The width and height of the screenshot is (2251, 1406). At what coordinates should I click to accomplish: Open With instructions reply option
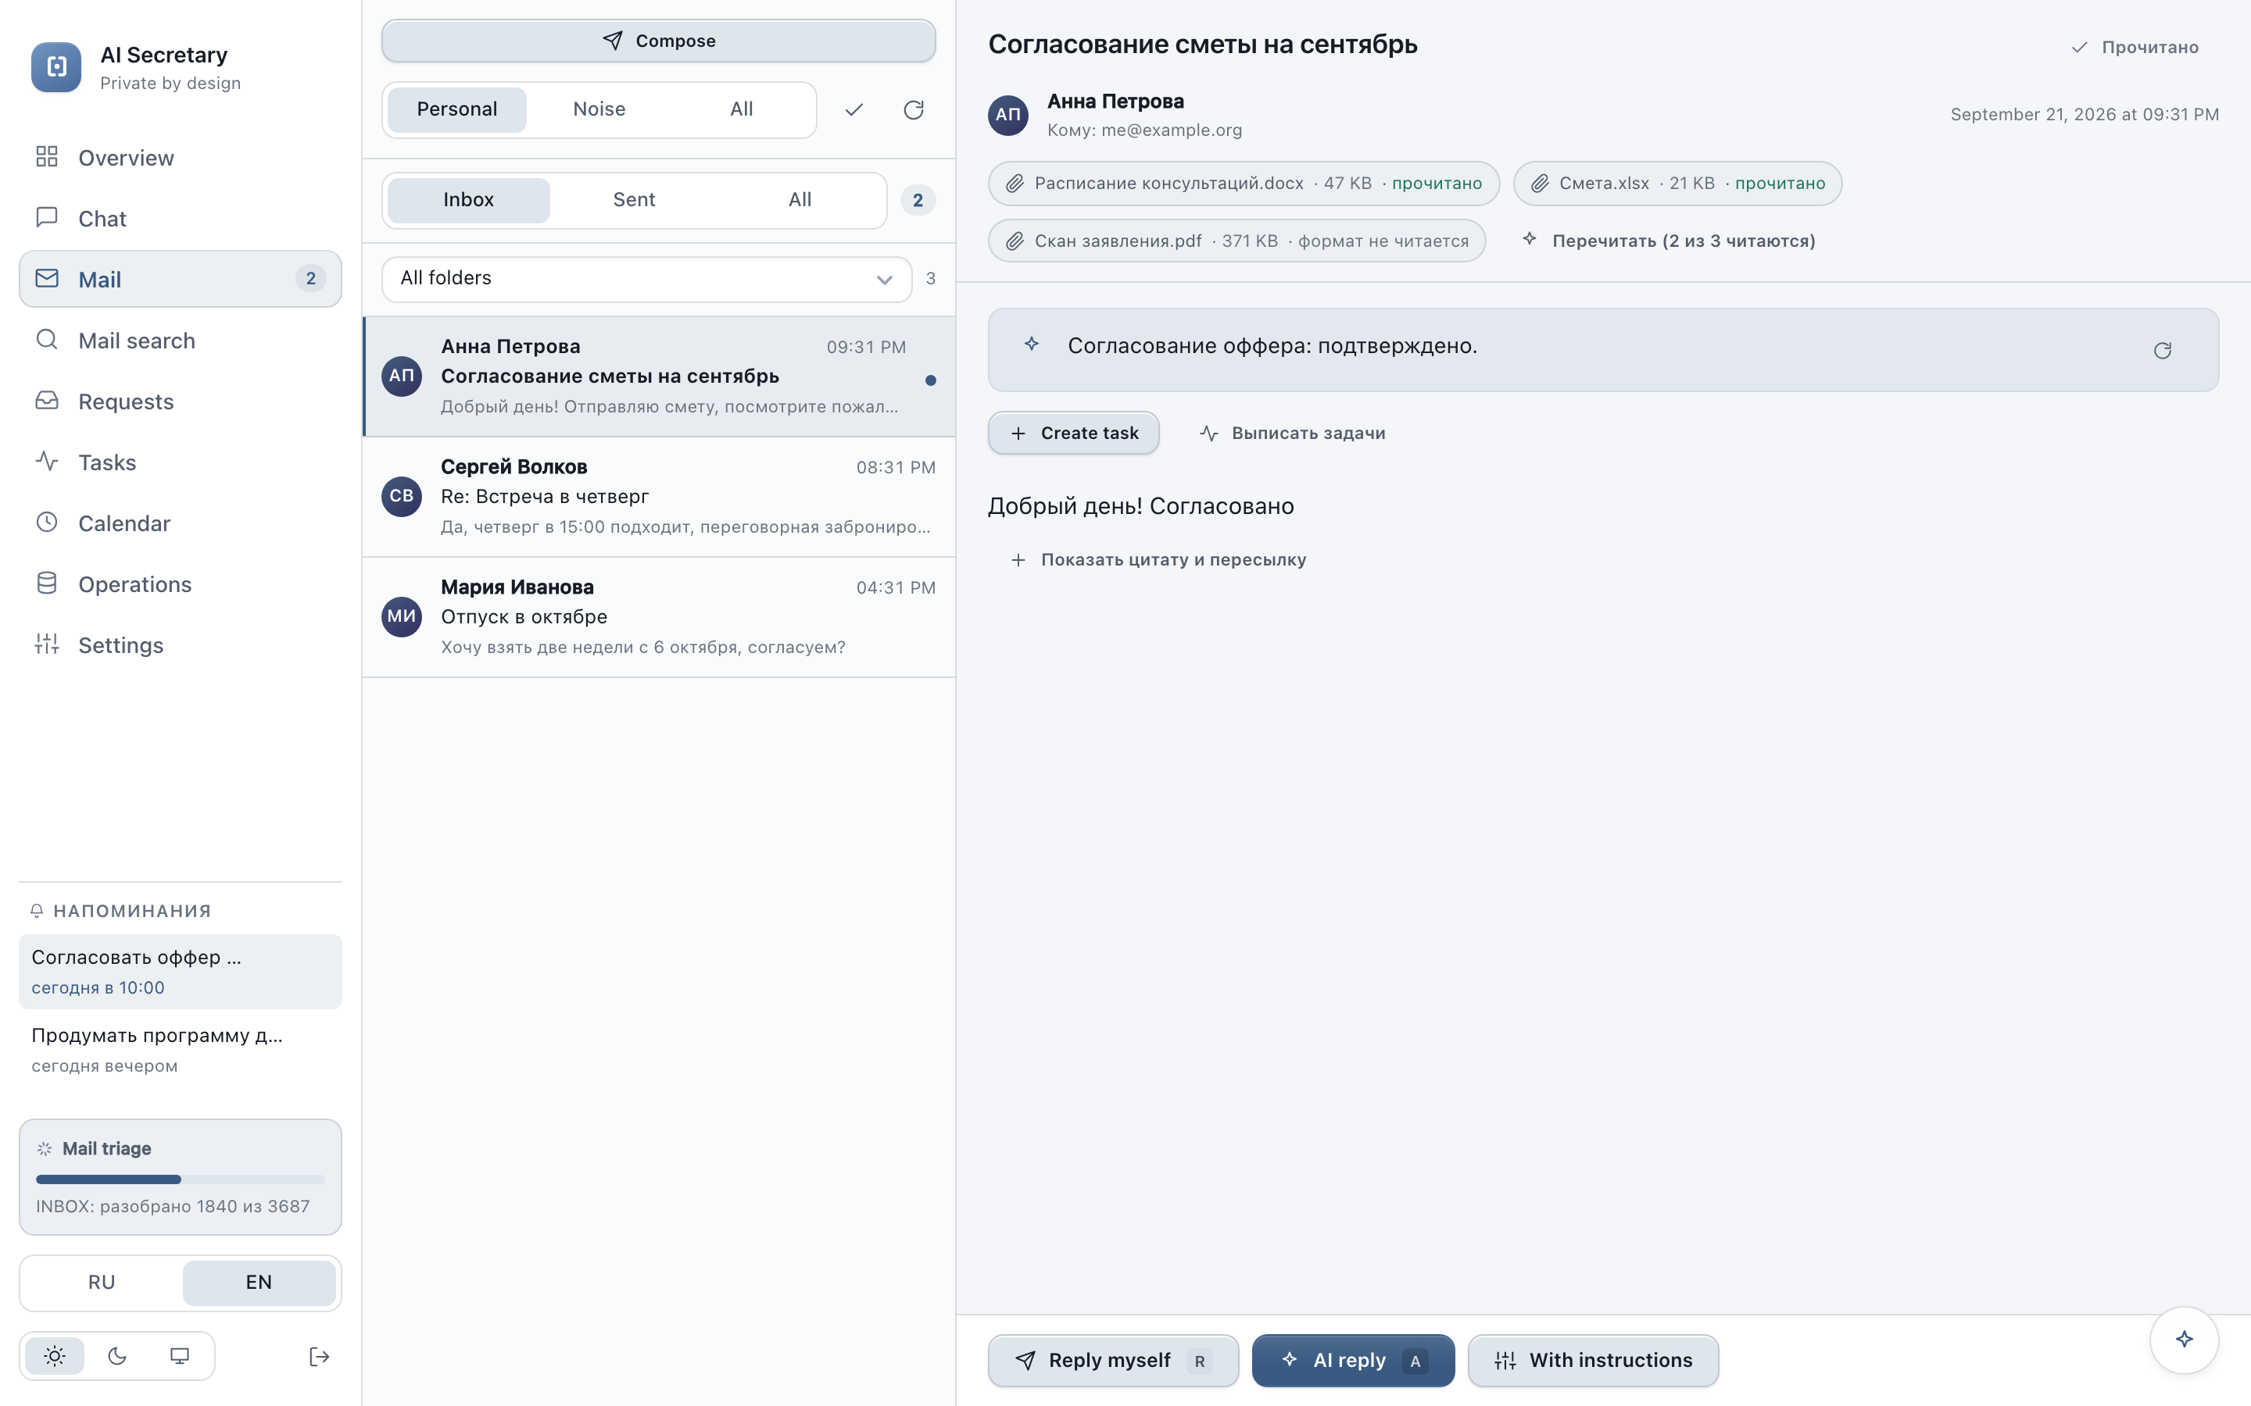[1592, 1361]
